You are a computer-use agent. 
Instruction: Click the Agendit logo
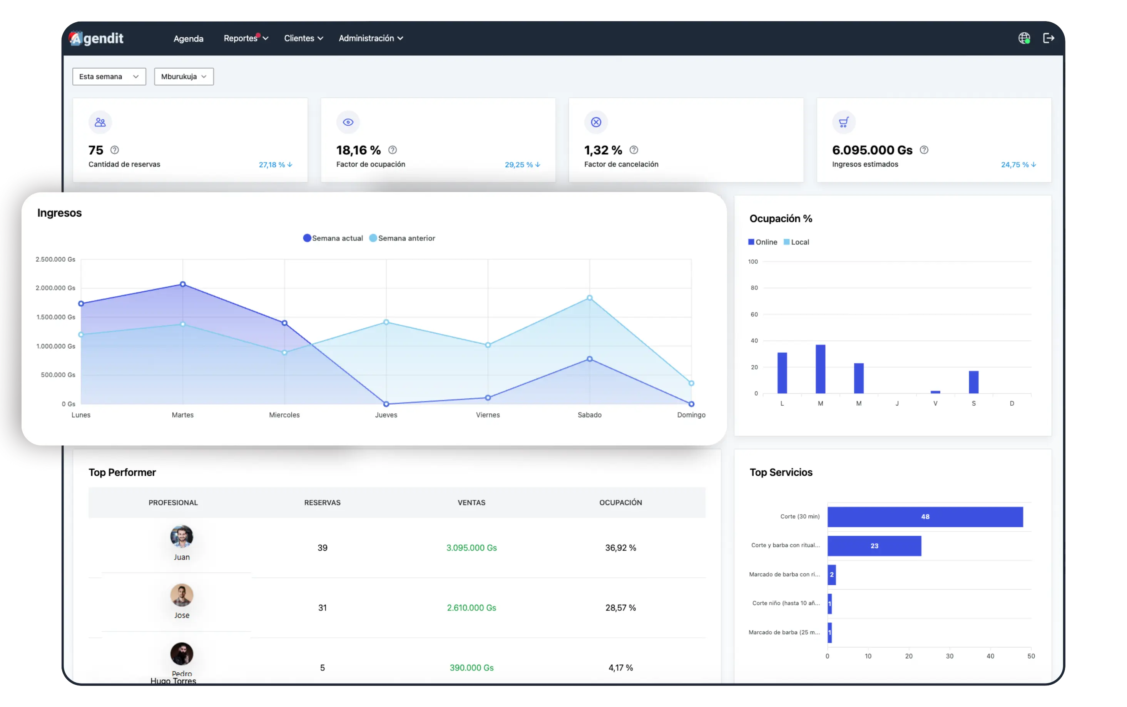(96, 38)
